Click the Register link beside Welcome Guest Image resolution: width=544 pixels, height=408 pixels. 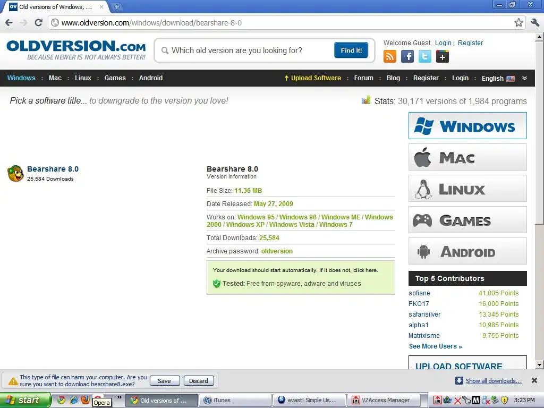[470, 42]
